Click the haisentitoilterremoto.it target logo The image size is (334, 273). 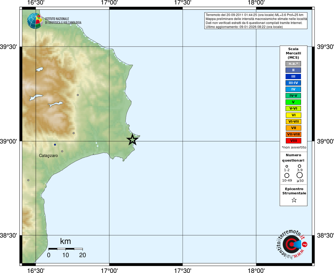pos(292,244)
